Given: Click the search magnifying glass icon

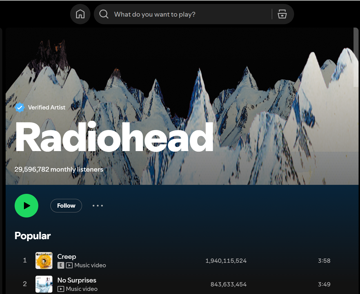Looking at the screenshot, I should click(x=104, y=14).
